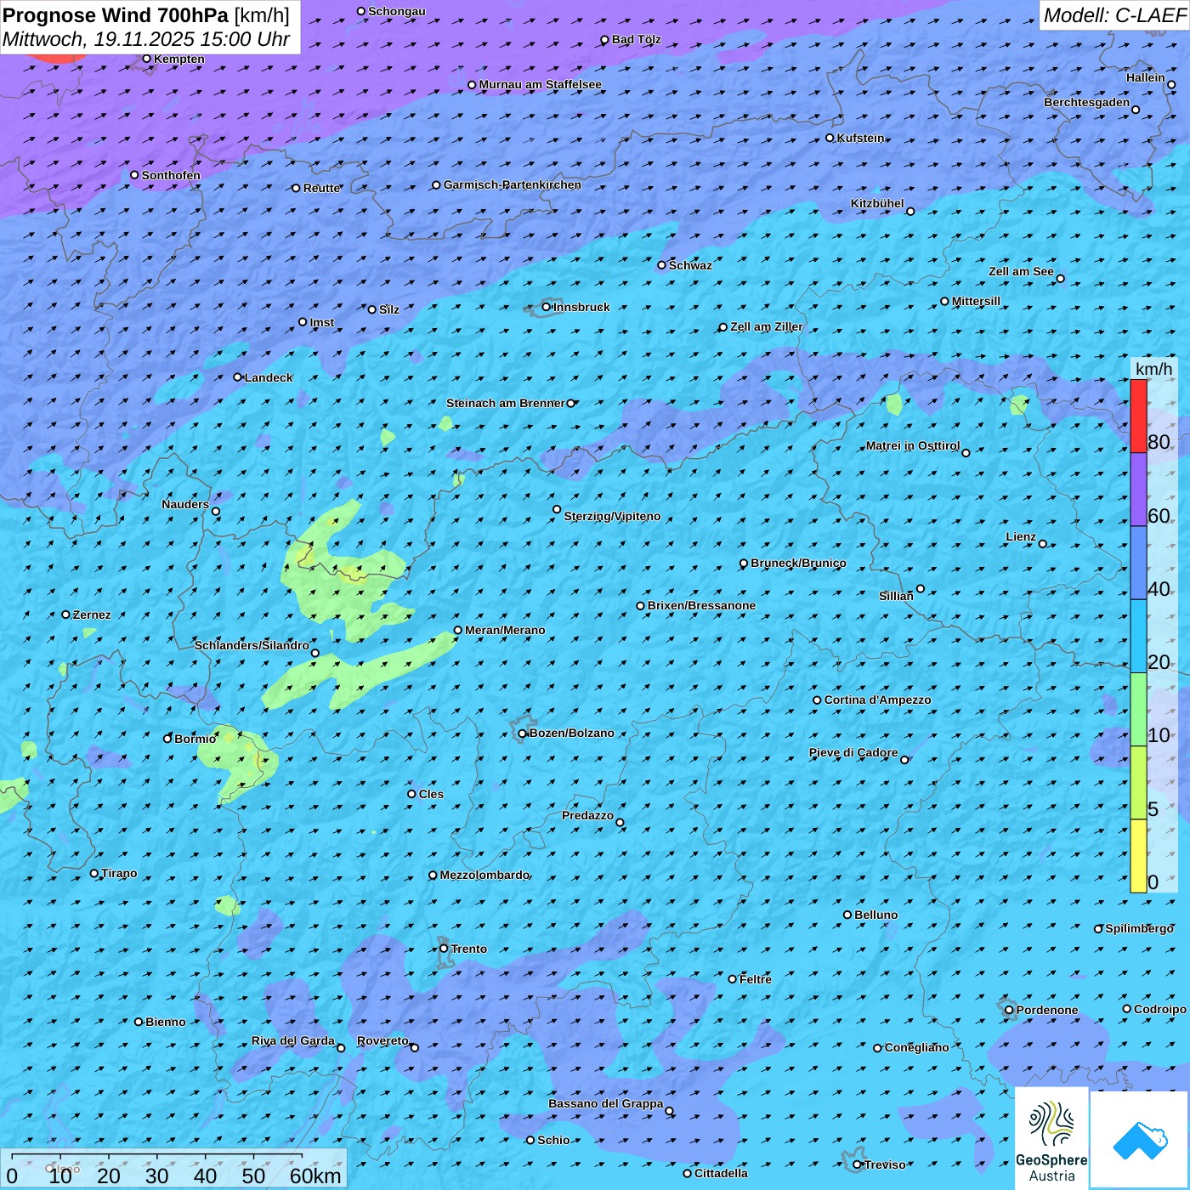1190x1190 pixels.
Task: Click the Landeck city marker dot
Action: [238, 377]
